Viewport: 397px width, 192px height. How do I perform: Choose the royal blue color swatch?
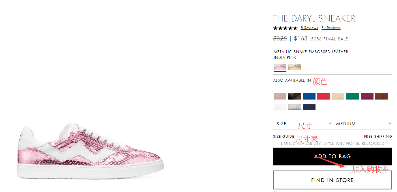[309, 96]
